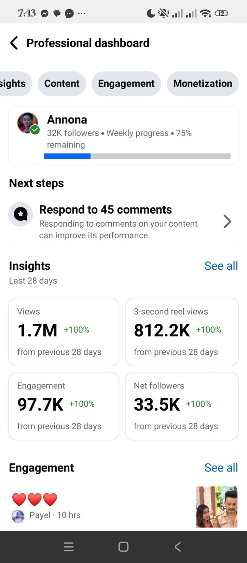The width and height of the screenshot is (247, 563).
Task: Open the reel thumbnail beside Payel's comment
Action: (x=217, y=507)
